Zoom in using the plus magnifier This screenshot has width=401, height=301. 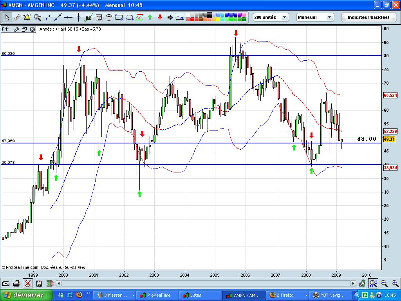[395, 283]
